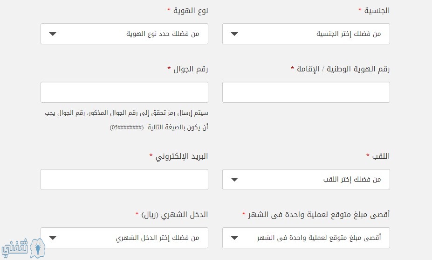Viewport: 432px width, 260px height.
Task: Click the arrow on max transaction amount dropdown
Action: coord(234,238)
